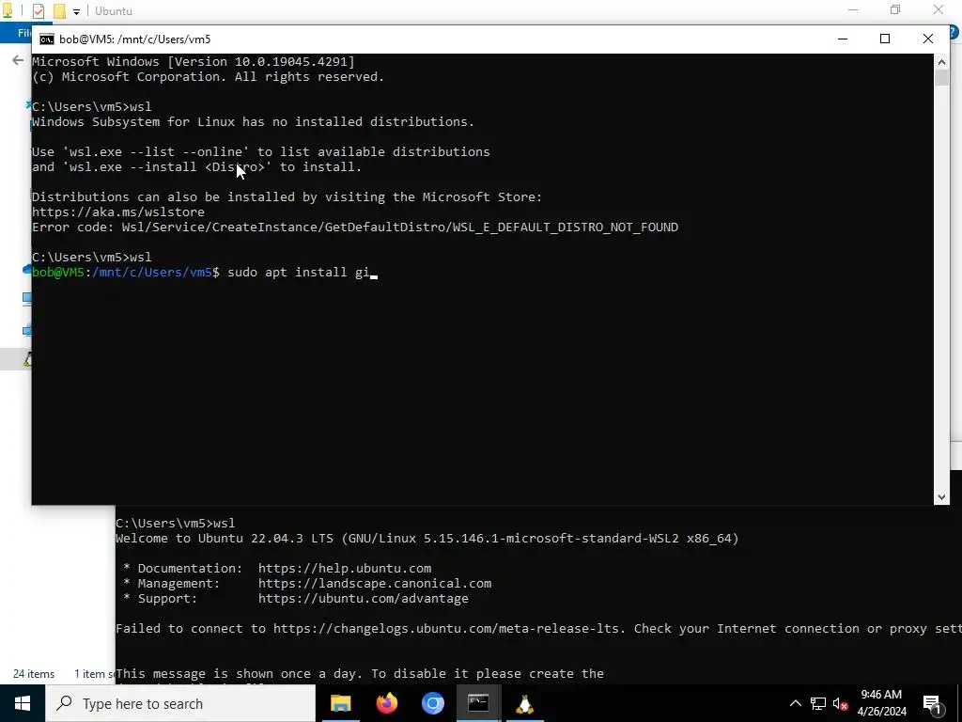Click the '(c) Microsoft Corporation. All rights reserved.' line
The width and height of the screenshot is (962, 722).
click(208, 77)
